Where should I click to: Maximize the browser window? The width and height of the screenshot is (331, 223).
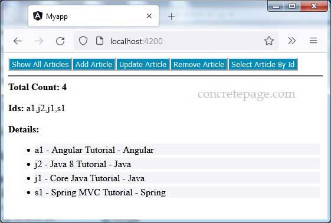point(292,6)
